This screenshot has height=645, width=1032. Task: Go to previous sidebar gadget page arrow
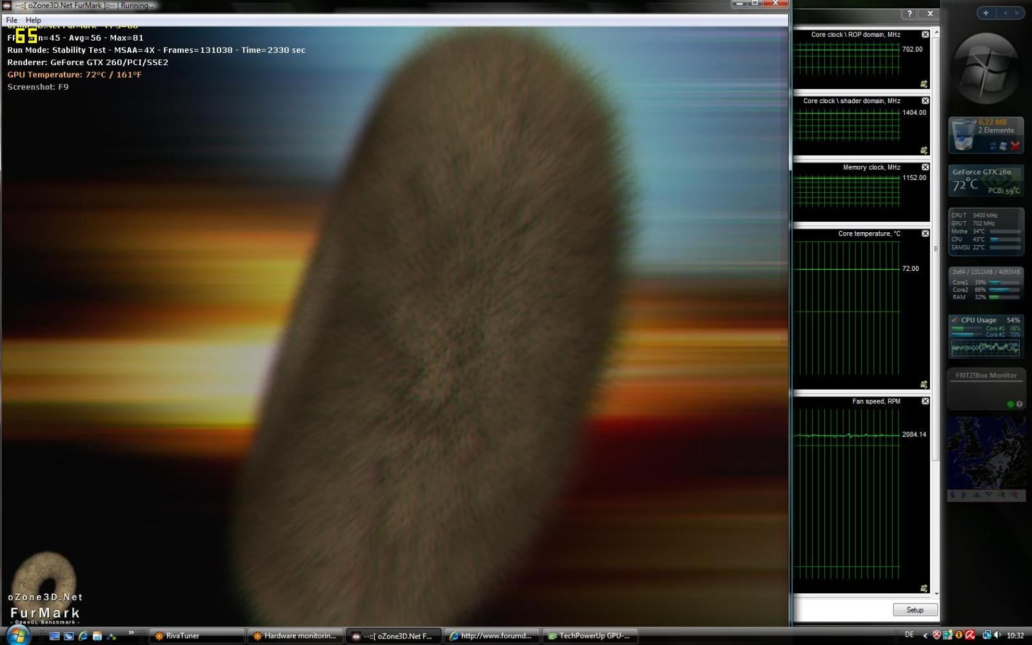pyautogui.click(x=1005, y=13)
